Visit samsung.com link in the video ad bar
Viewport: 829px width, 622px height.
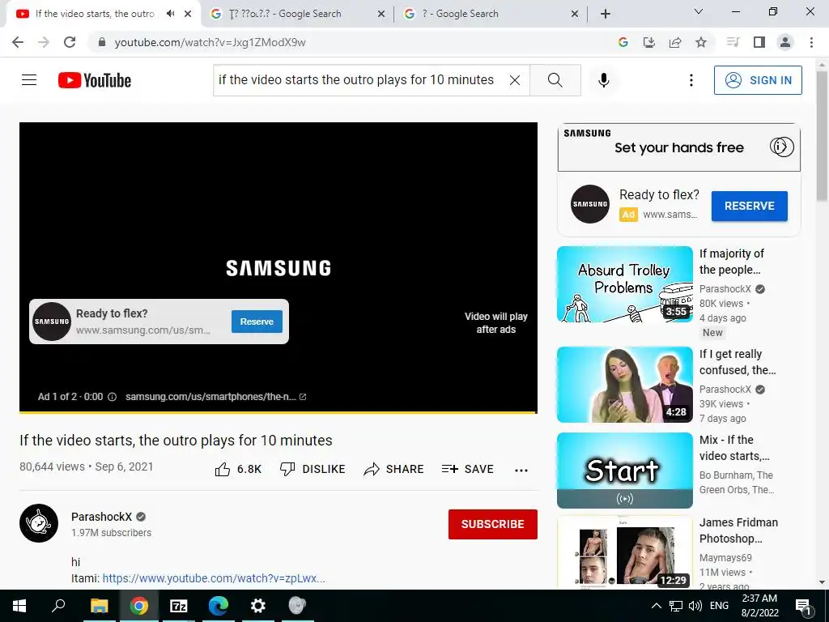click(215, 397)
